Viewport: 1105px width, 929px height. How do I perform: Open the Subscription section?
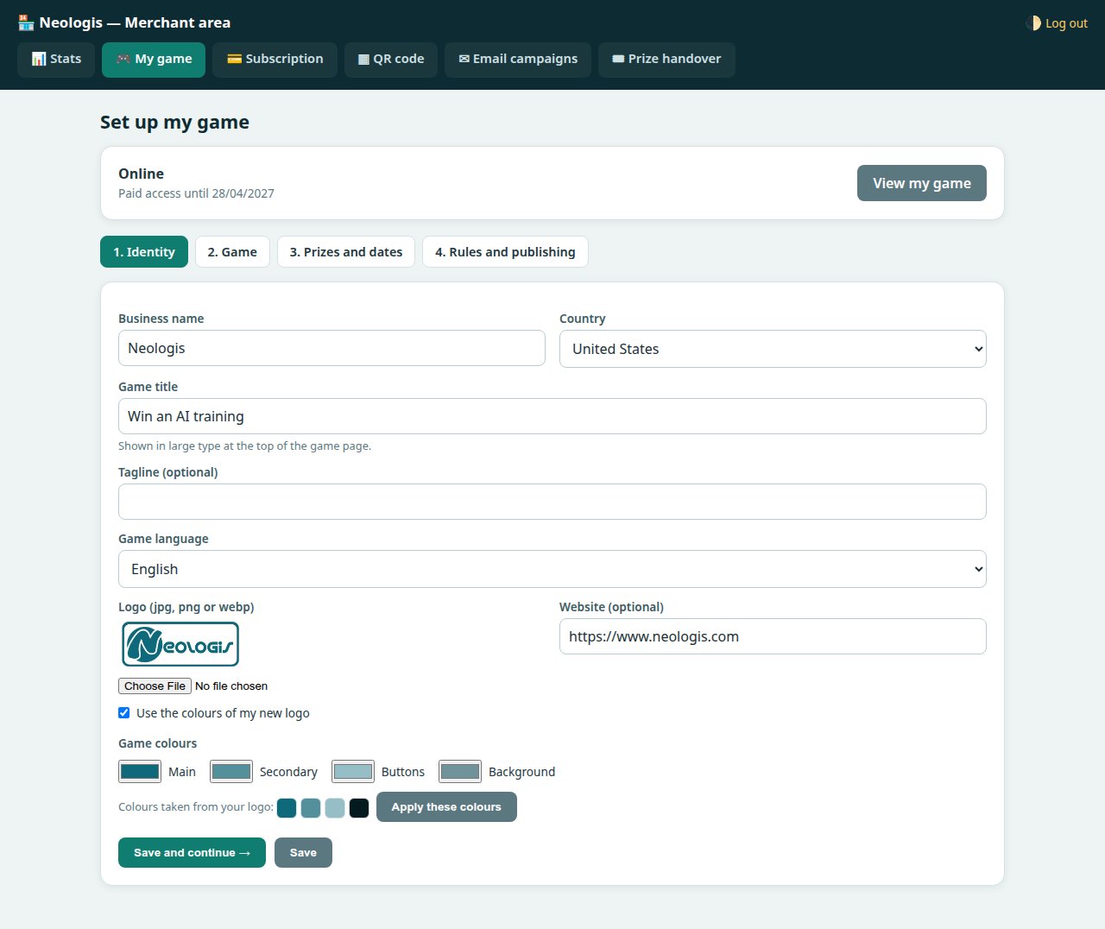click(x=275, y=60)
